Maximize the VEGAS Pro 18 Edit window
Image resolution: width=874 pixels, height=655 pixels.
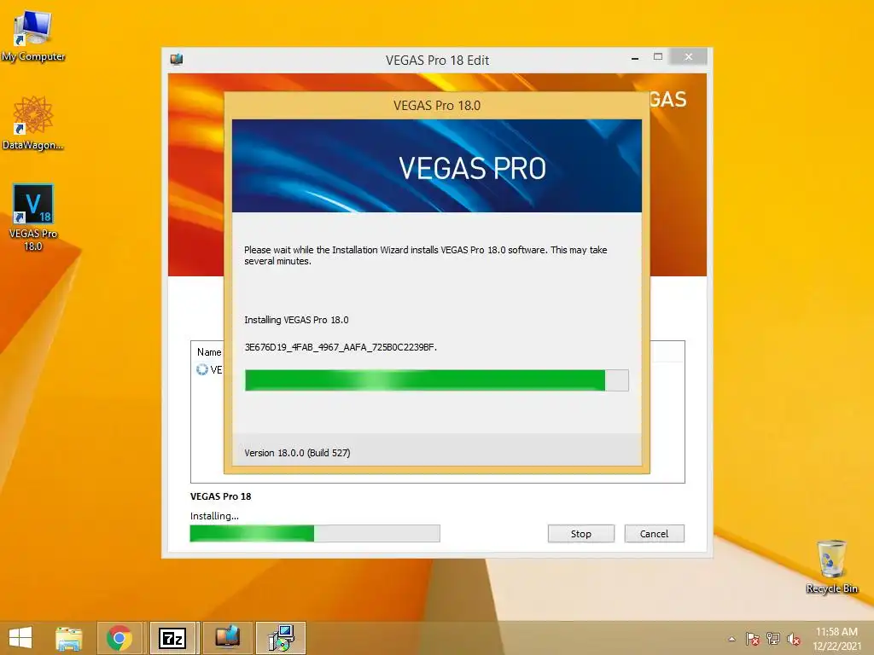[x=658, y=57]
